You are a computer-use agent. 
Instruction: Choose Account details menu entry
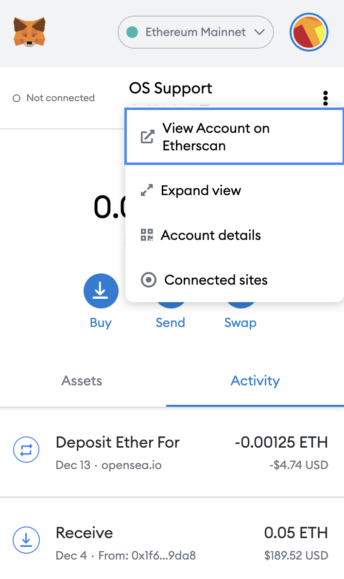(211, 235)
